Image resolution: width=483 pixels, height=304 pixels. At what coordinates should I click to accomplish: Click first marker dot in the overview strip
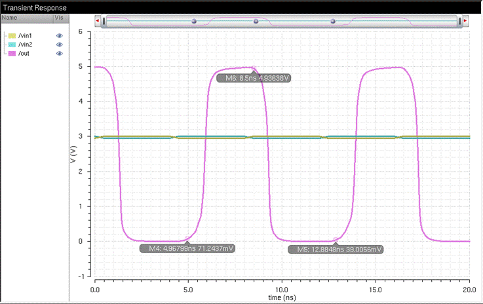194,21
